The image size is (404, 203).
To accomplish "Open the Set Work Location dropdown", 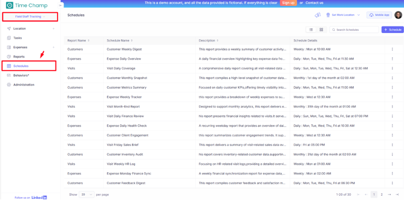I will point(343,15).
